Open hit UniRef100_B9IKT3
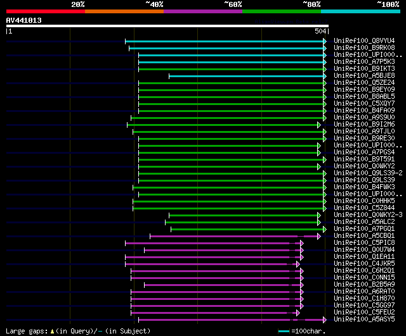Image resolution: width=406 pixels, height=336 pixels. (364, 69)
